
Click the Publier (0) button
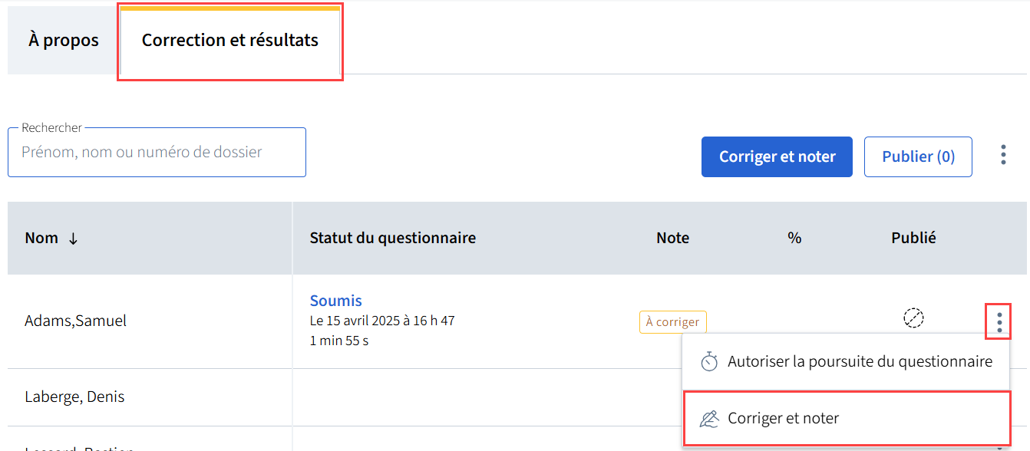coord(918,156)
